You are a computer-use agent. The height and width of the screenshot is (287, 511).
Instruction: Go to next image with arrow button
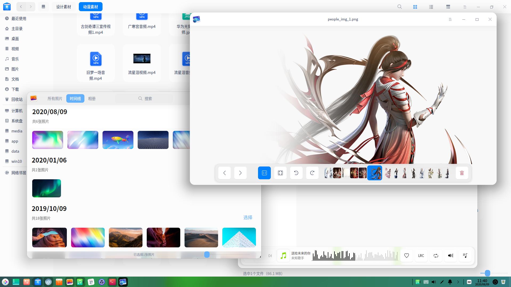coord(240,173)
